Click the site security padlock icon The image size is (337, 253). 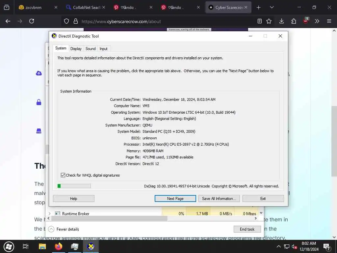[75, 21]
